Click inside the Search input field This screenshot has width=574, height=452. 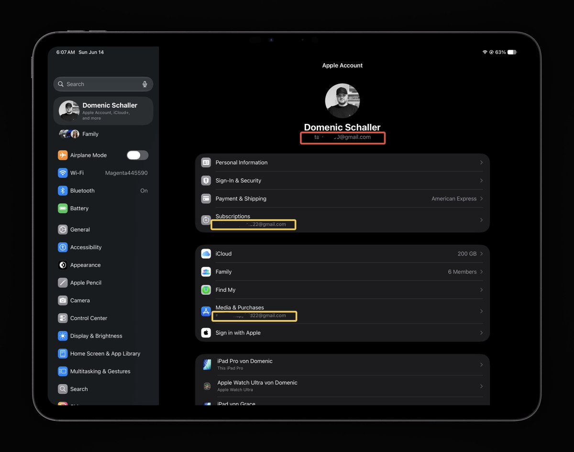pos(103,84)
